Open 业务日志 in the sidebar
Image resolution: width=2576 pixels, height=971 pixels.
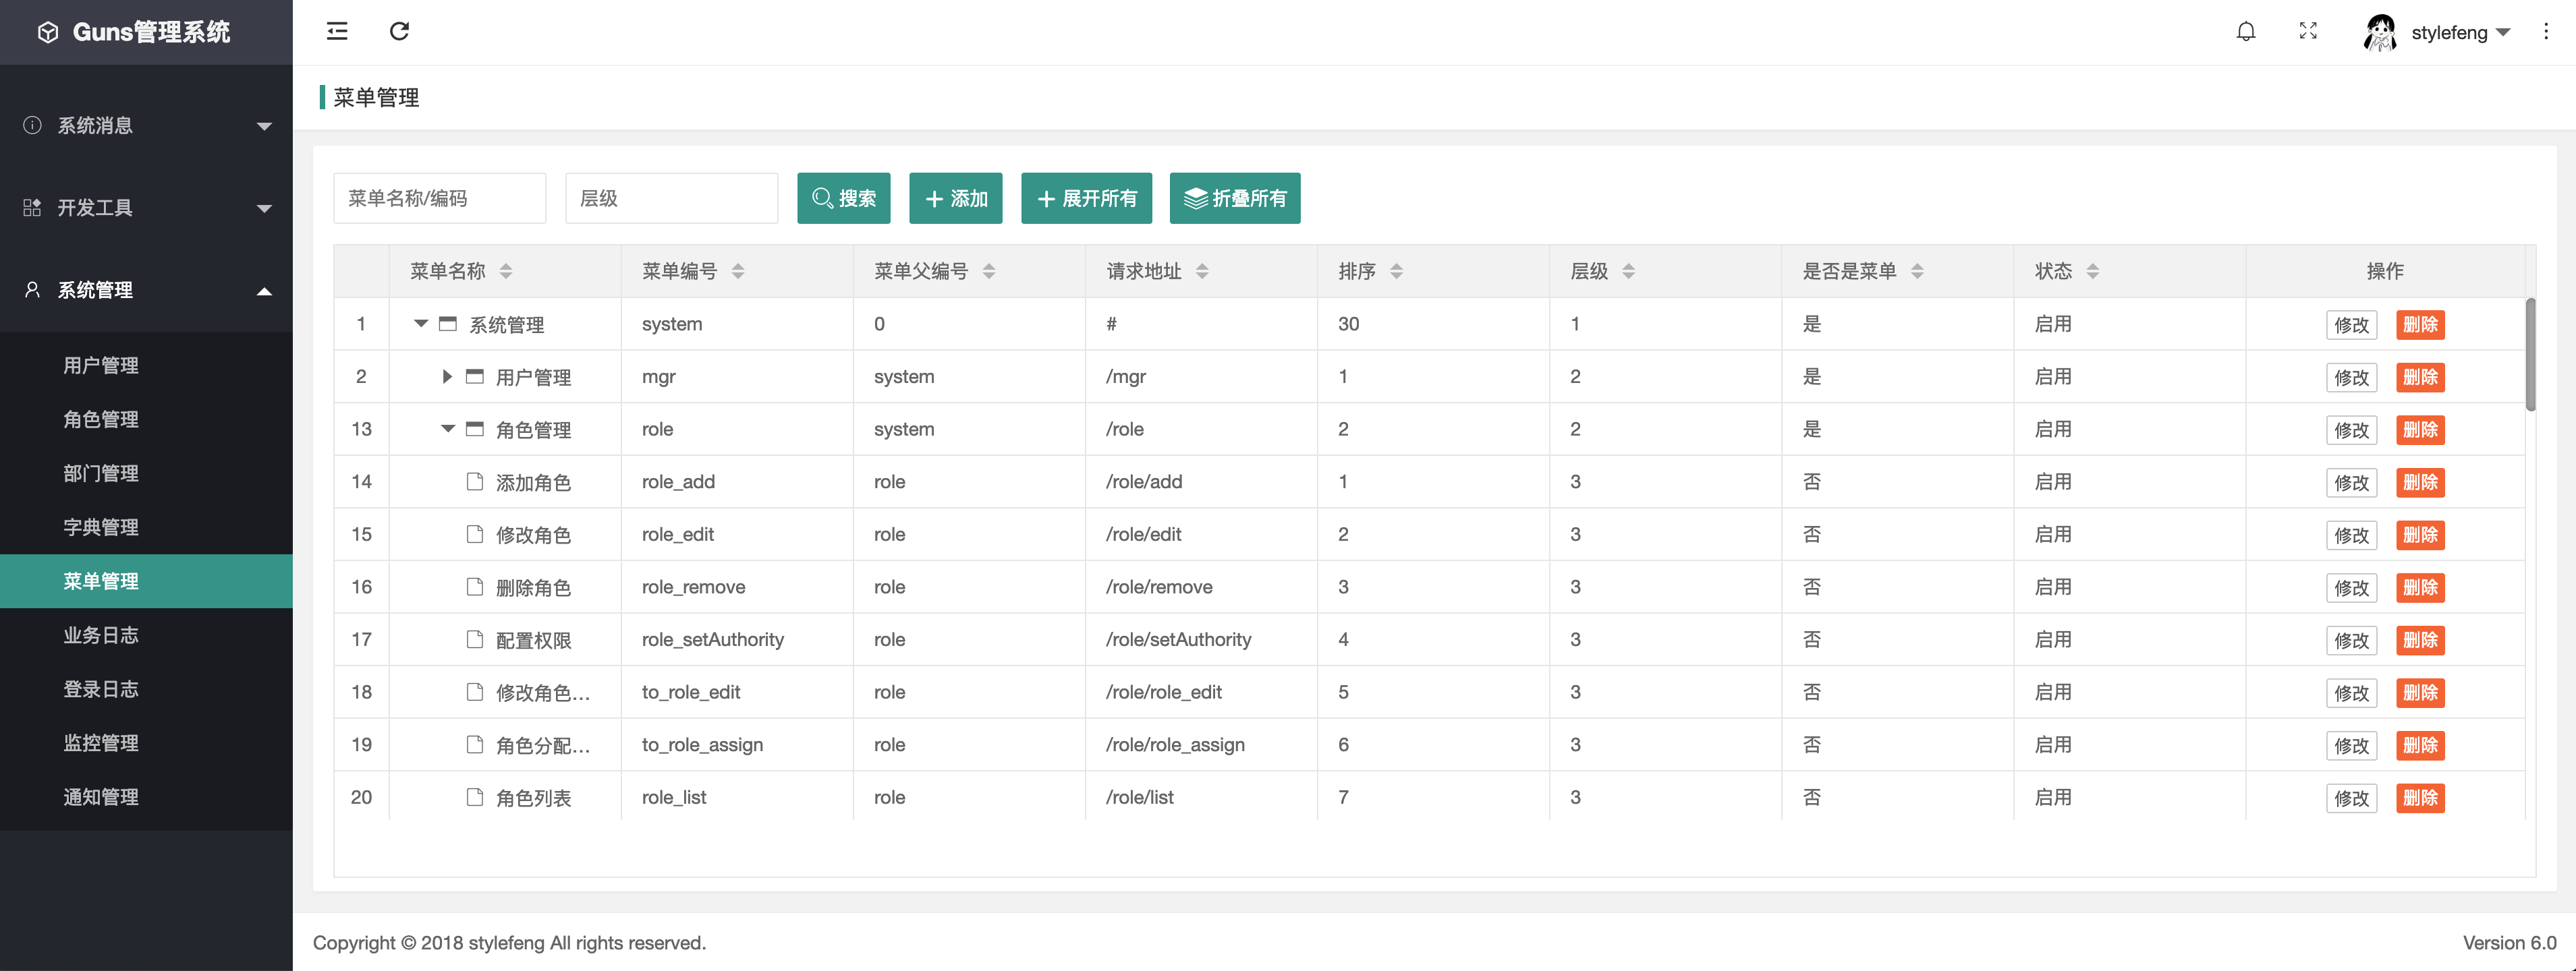[146, 635]
